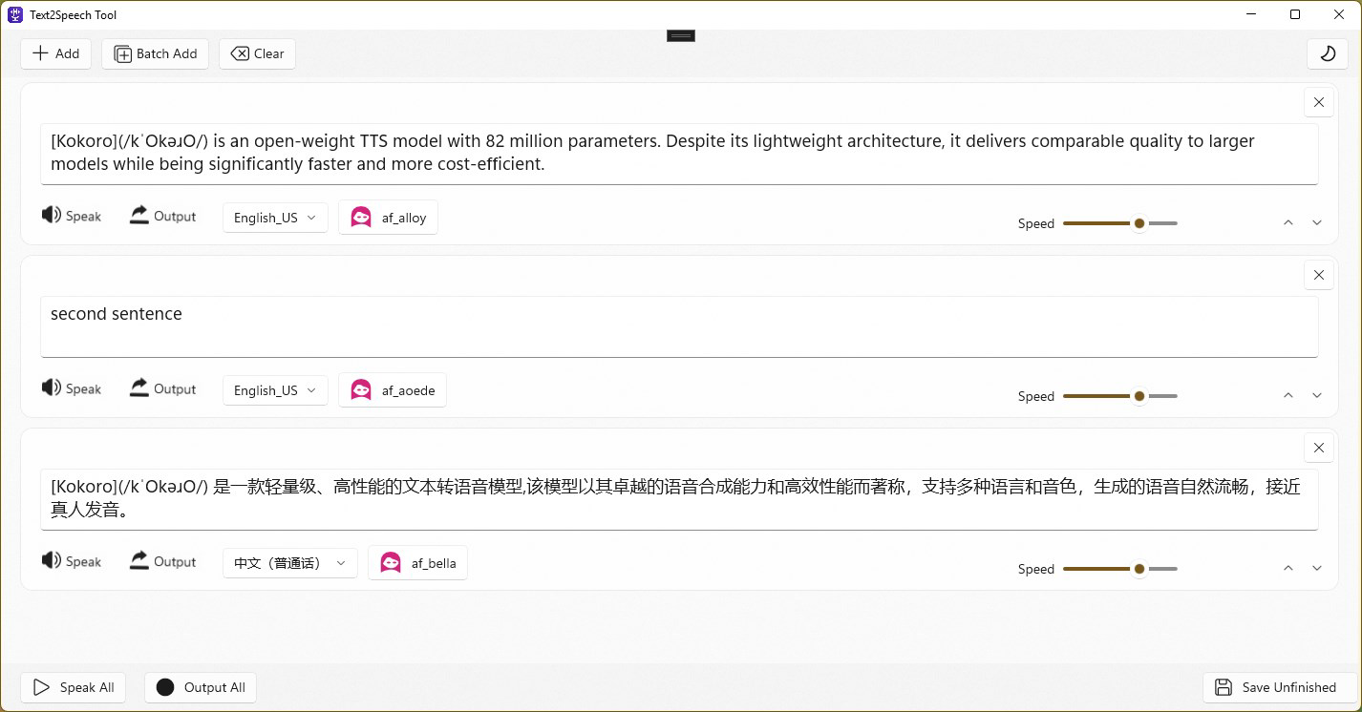
Task: Click the Output All circle icon
Action: point(165,686)
